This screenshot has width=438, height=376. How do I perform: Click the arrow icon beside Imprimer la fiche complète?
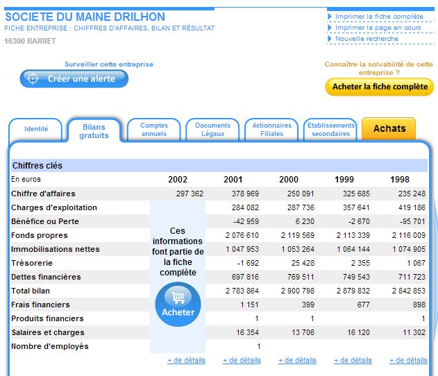(x=330, y=17)
